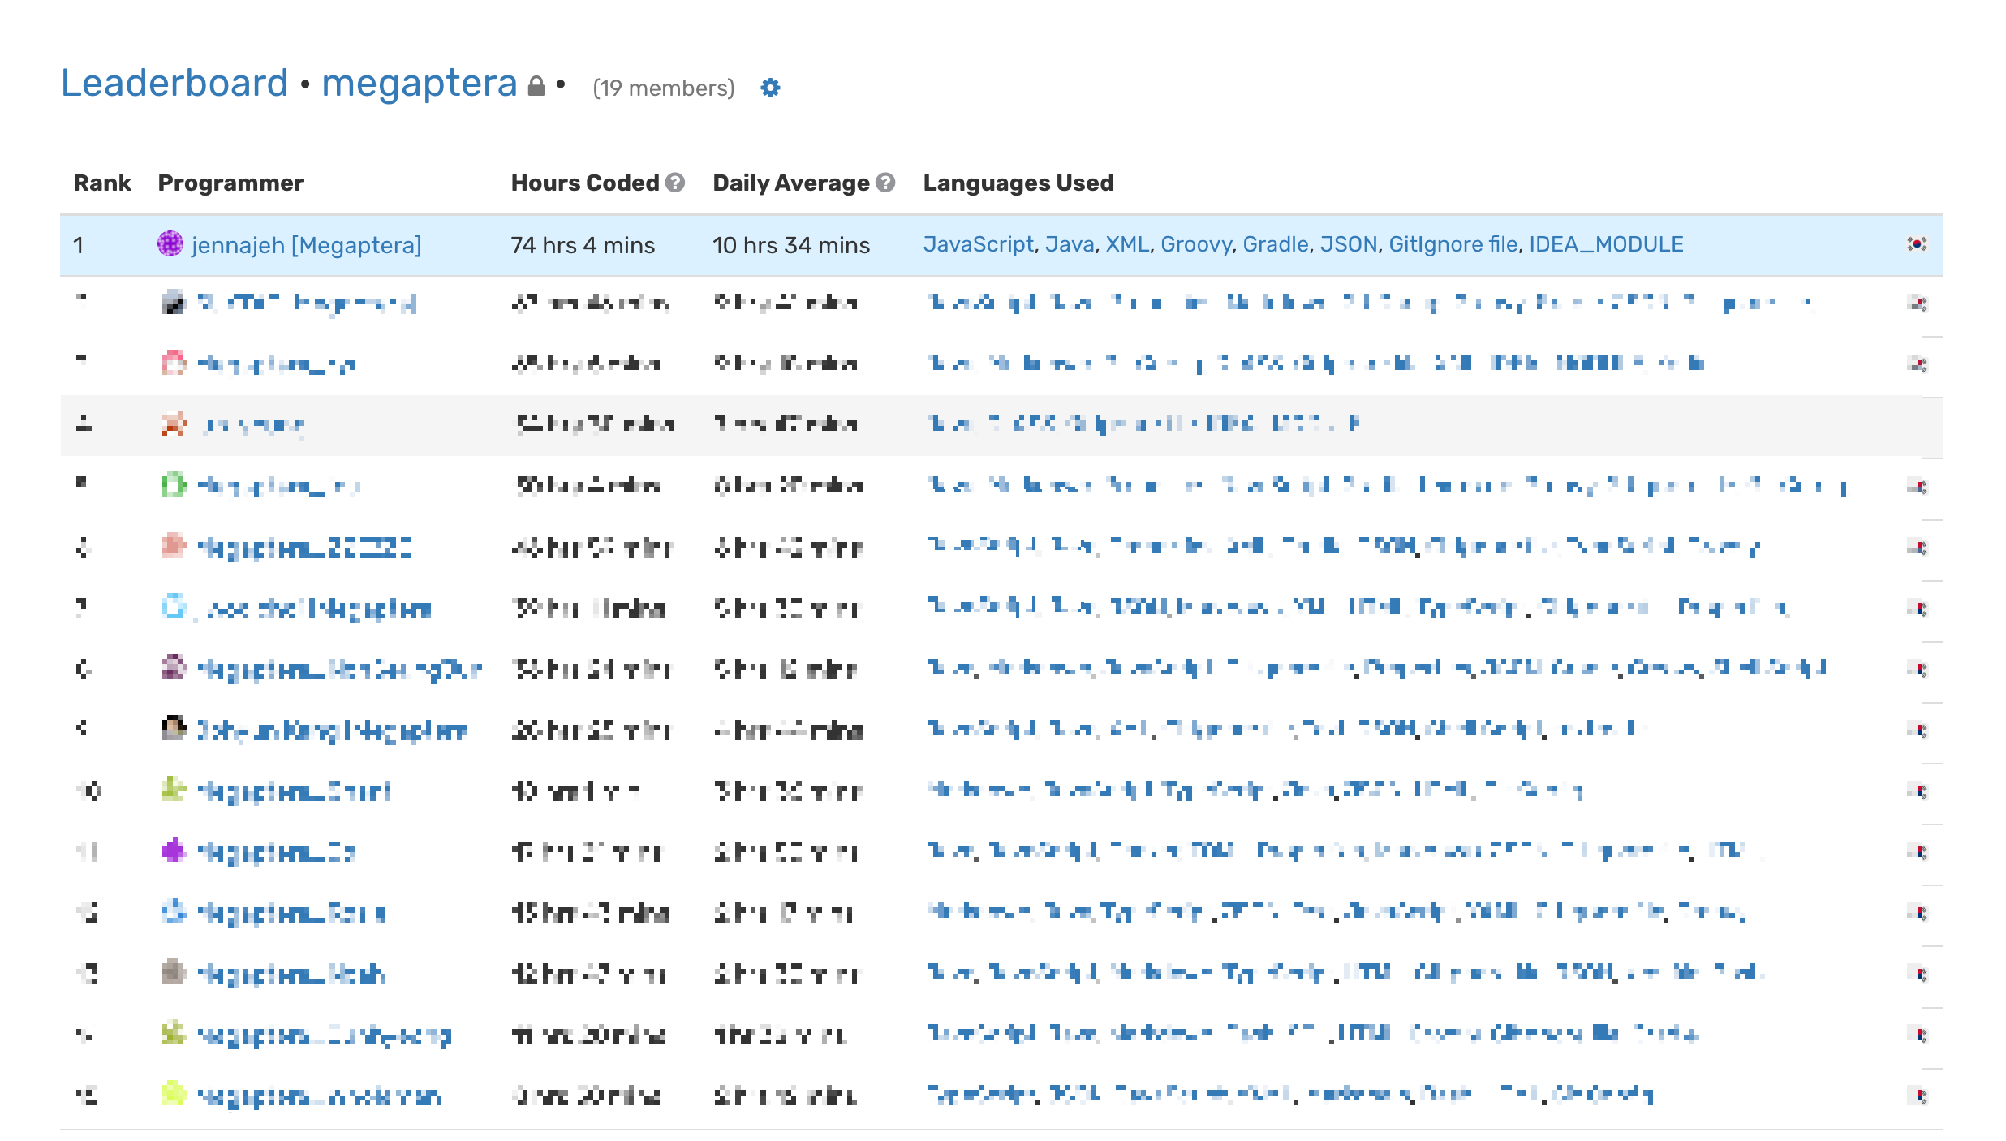Select the GitIgnore file language link
Viewport: 2006px width, 1141px height.
point(1453,244)
